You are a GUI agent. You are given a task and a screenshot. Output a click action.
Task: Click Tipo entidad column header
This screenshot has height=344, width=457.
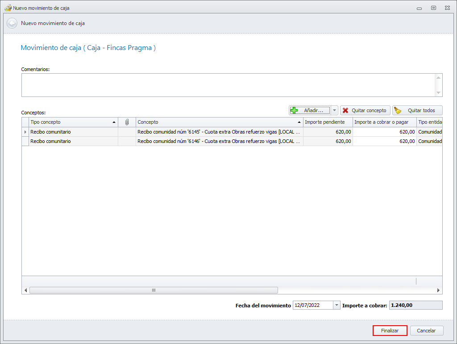point(429,122)
